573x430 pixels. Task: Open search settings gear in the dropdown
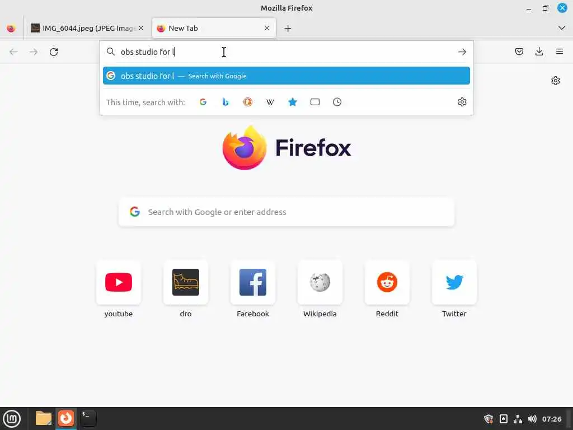pos(462,102)
